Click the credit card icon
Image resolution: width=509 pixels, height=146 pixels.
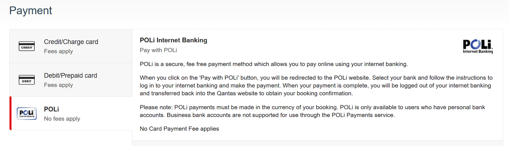(x=27, y=46)
